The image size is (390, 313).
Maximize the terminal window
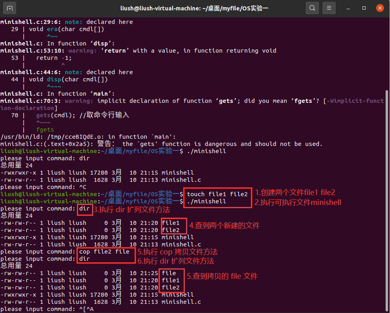click(364, 8)
